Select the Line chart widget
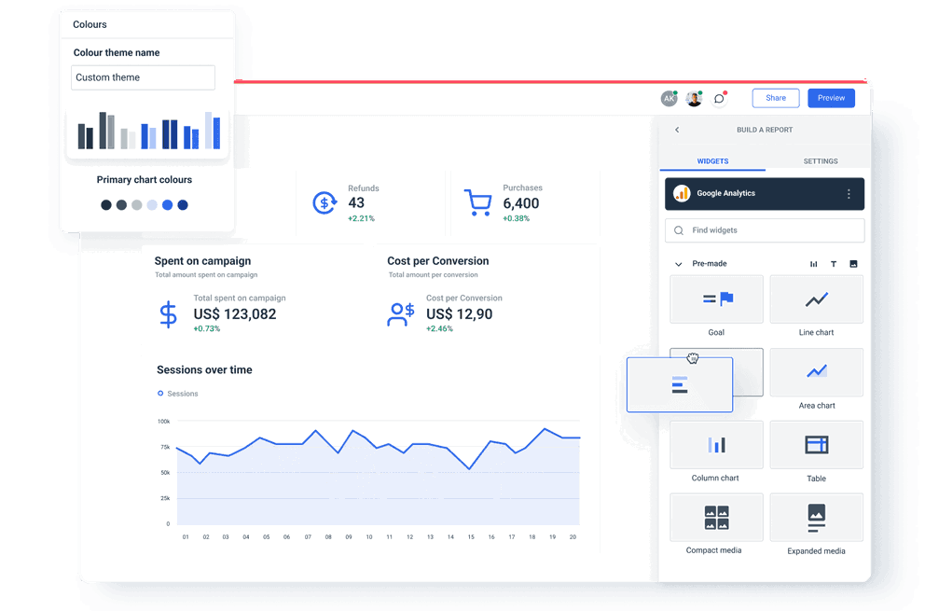Image resolution: width=925 pixels, height=611 pixels. click(817, 299)
